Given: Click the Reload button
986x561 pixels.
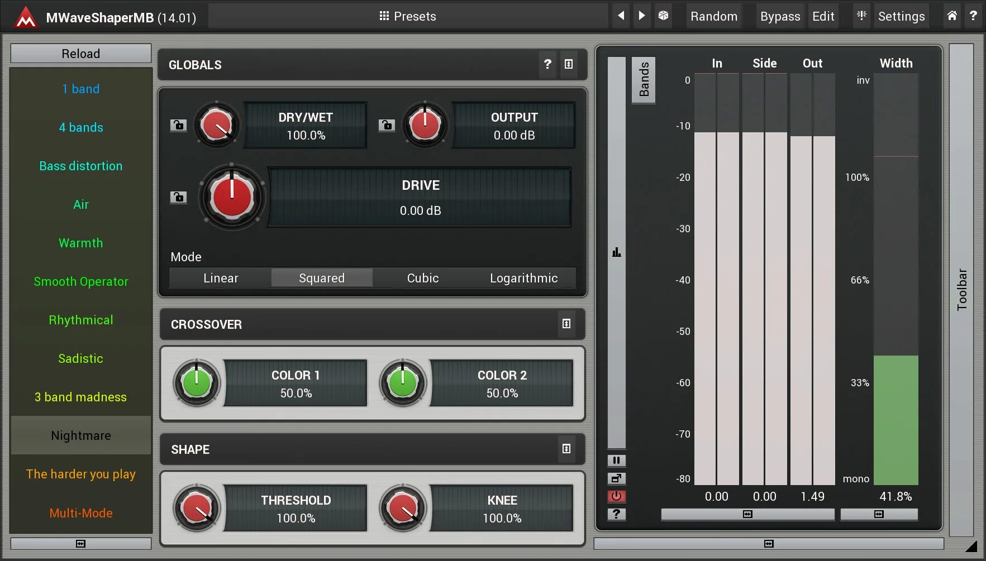Looking at the screenshot, I should click(81, 54).
